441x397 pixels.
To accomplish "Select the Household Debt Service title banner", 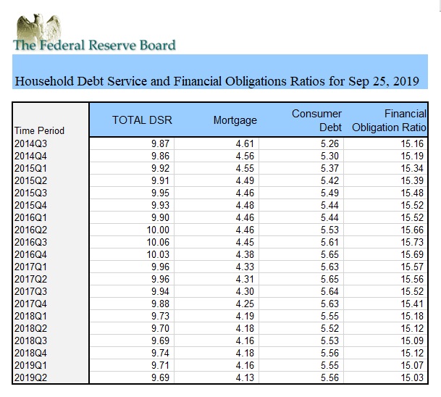I will [x=217, y=80].
